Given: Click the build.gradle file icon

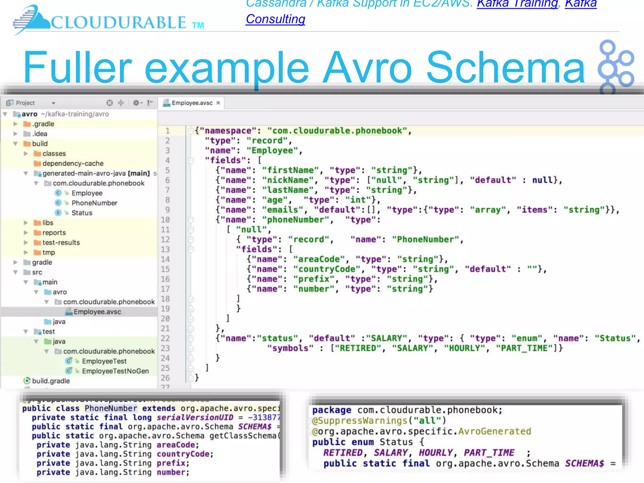Looking at the screenshot, I should point(27,381).
